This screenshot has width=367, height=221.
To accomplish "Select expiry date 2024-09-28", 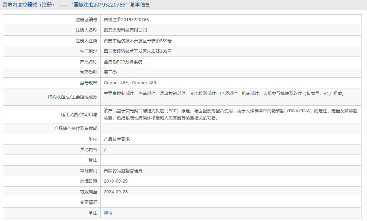I will coord(116,192).
